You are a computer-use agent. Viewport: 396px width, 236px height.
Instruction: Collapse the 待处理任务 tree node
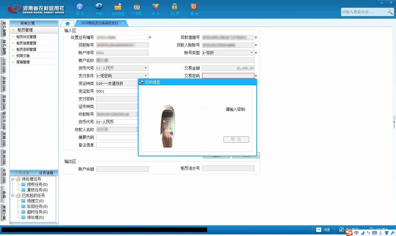[12, 179]
